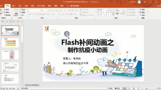Image resolution: width=161 pixels, height=90 pixels.
Task: Click the 文字方向 text direction button
Action: (85, 9)
